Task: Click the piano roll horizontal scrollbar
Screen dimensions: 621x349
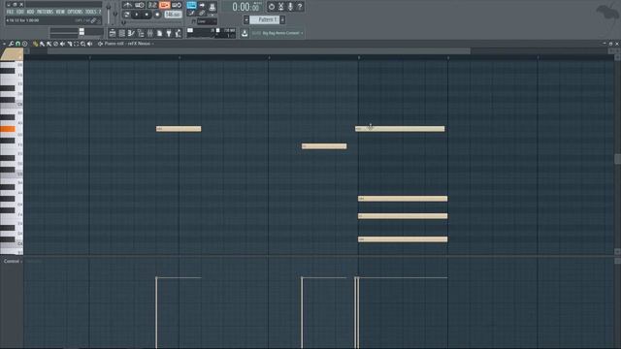Action: [259, 51]
